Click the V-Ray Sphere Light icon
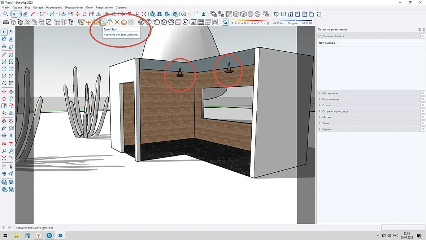 [x=96, y=22]
